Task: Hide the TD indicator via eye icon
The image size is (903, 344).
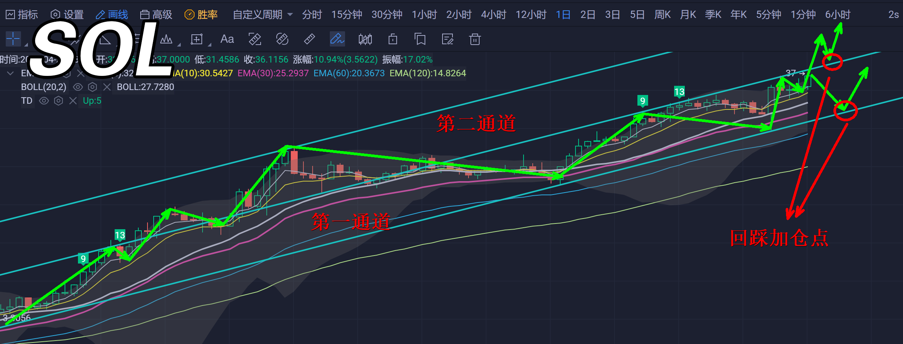Action: [44, 101]
